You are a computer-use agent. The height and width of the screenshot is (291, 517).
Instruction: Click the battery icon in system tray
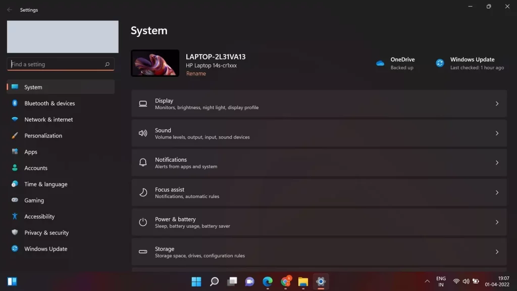click(476, 281)
